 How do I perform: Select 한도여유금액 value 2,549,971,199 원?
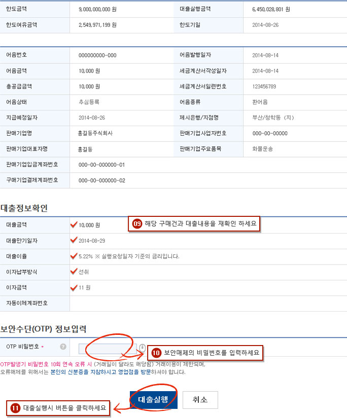click(x=97, y=25)
